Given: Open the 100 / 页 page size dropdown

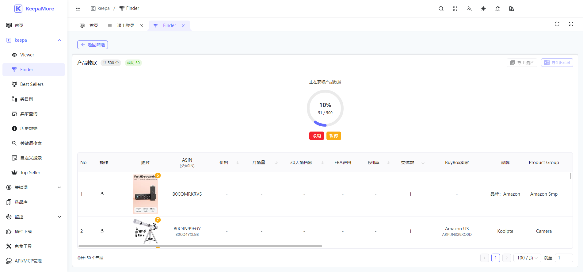Looking at the screenshot, I should click(x=527, y=258).
